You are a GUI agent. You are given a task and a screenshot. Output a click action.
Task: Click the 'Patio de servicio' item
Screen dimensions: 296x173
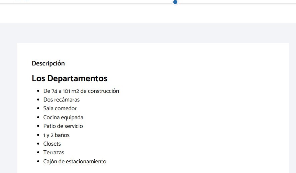[63, 126]
